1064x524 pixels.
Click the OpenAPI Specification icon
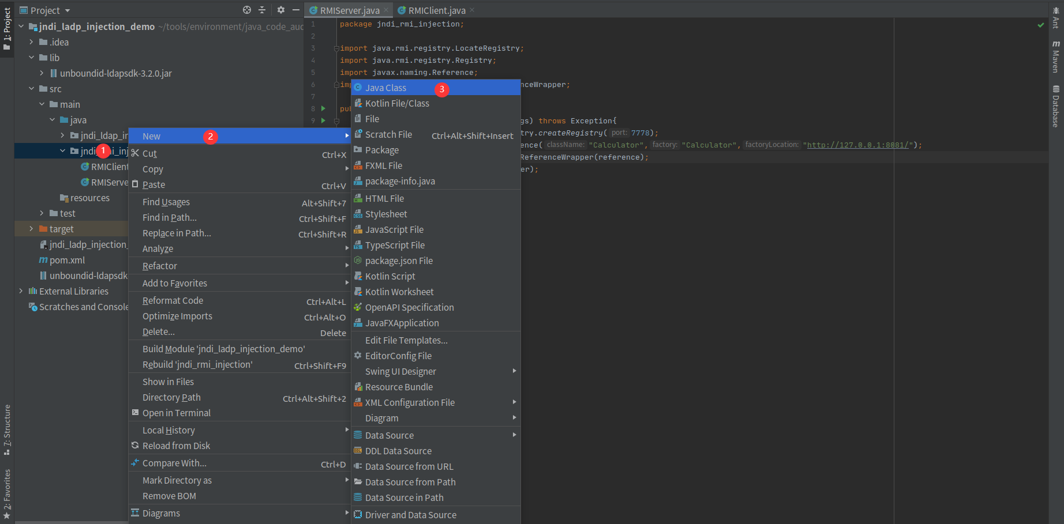coord(358,307)
